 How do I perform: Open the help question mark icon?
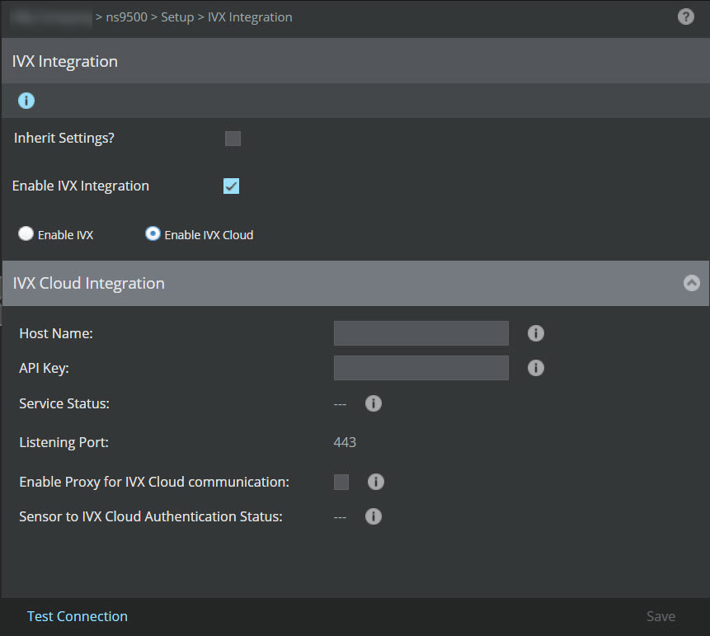pos(685,16)
